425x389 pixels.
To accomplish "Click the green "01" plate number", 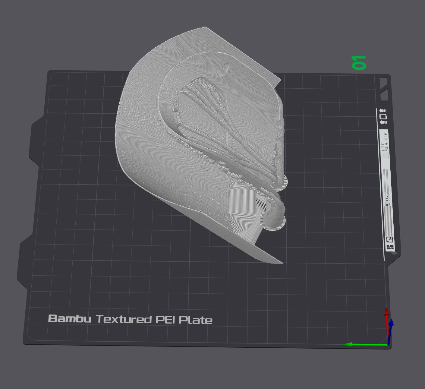I will pyautogui.click(x=359, y=63).
